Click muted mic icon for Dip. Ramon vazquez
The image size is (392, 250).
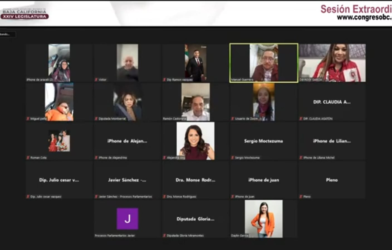tap(164, 80)
